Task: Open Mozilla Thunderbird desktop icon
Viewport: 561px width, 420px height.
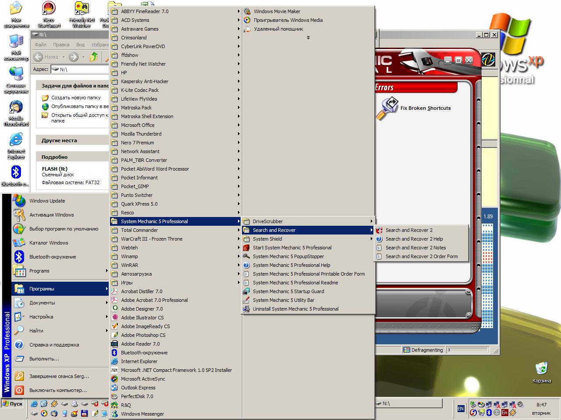Action: coord(16,113)
